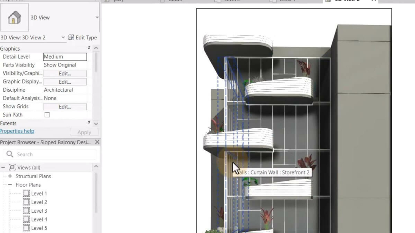The image size is (415, 233).
Task: Click the Project Browser Search field
Action: [x=49, y=154]
